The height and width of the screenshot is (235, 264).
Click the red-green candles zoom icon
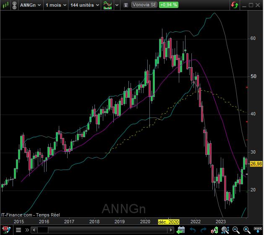pos(214,230)
